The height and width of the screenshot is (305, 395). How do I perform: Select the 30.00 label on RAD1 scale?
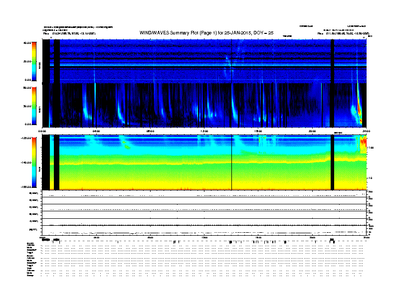27,106
